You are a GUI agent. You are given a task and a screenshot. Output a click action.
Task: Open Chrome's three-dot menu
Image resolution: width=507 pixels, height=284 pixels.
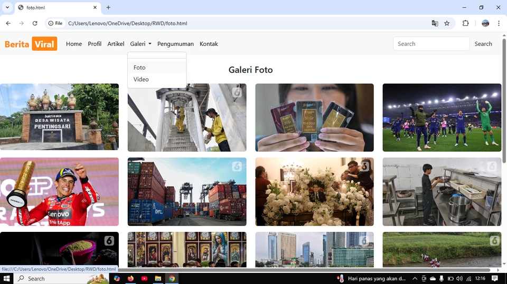(499, 23)
